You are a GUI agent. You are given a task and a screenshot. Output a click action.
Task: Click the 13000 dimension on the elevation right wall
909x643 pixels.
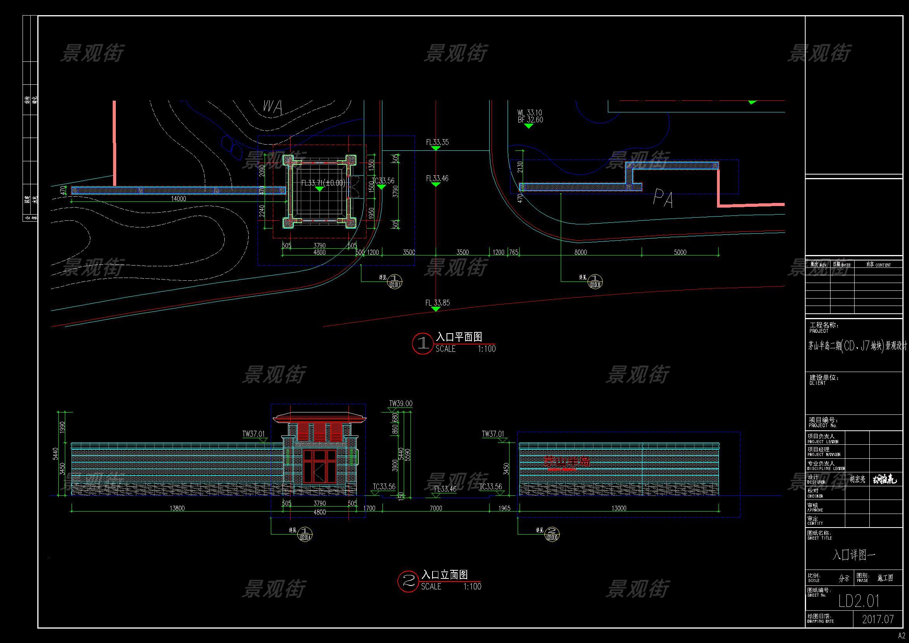tap(619, 508)
